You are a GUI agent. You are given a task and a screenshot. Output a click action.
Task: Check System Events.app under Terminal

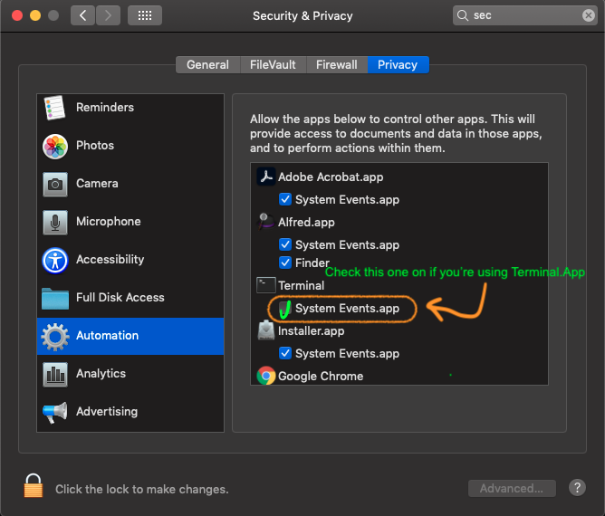coord(285,309)
